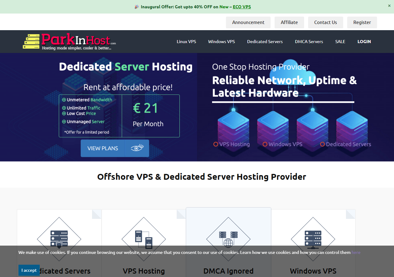This screenshot has width=394, height=277.
Task: Open the Announcement page
Action: [248, 22]
